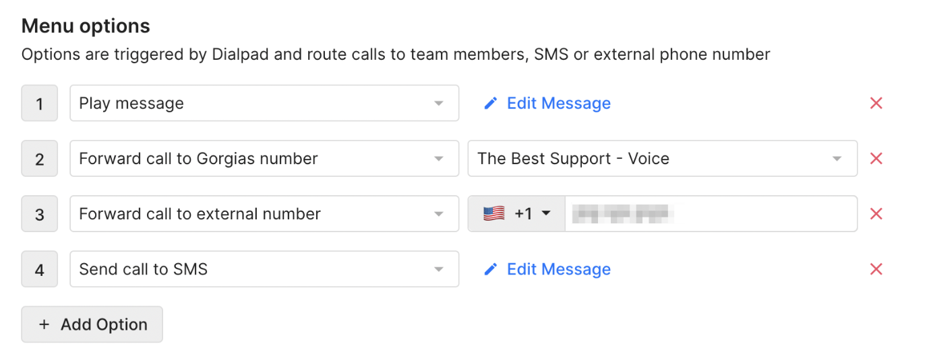Open the Play message action dropdown

click(x=264, y=103)
